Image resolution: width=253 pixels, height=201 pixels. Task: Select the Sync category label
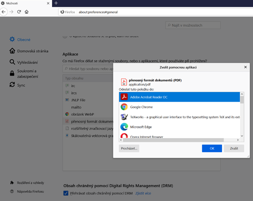tap(21, 85)
